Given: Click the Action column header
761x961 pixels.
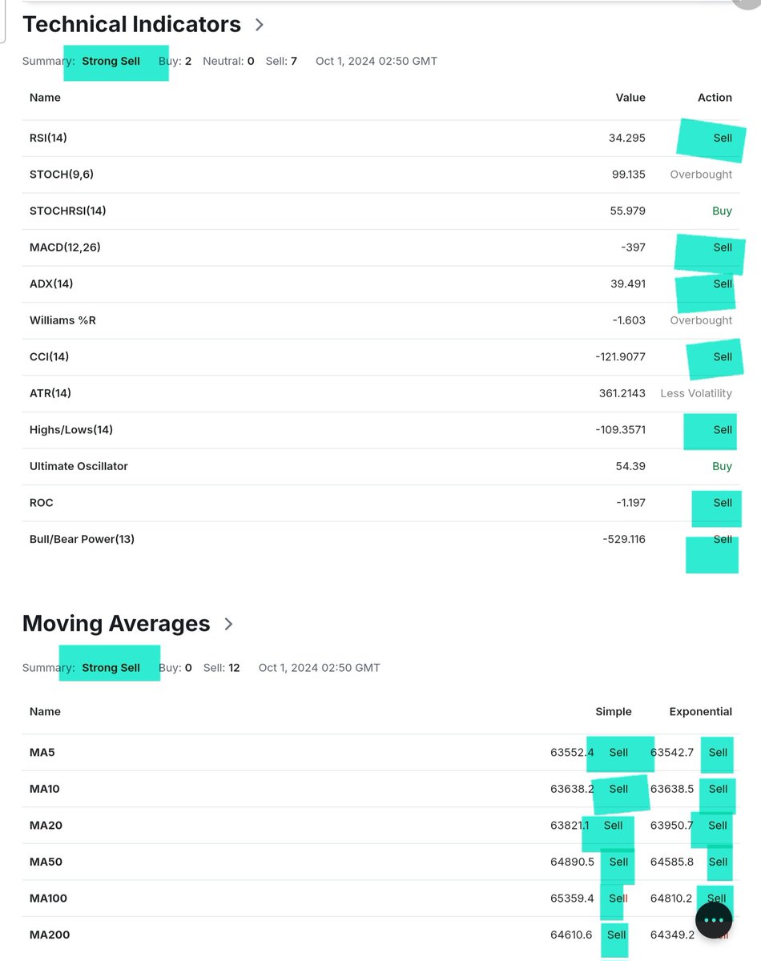Looking at the screenshot, I should pyautogui.click(x=715, y=98).
